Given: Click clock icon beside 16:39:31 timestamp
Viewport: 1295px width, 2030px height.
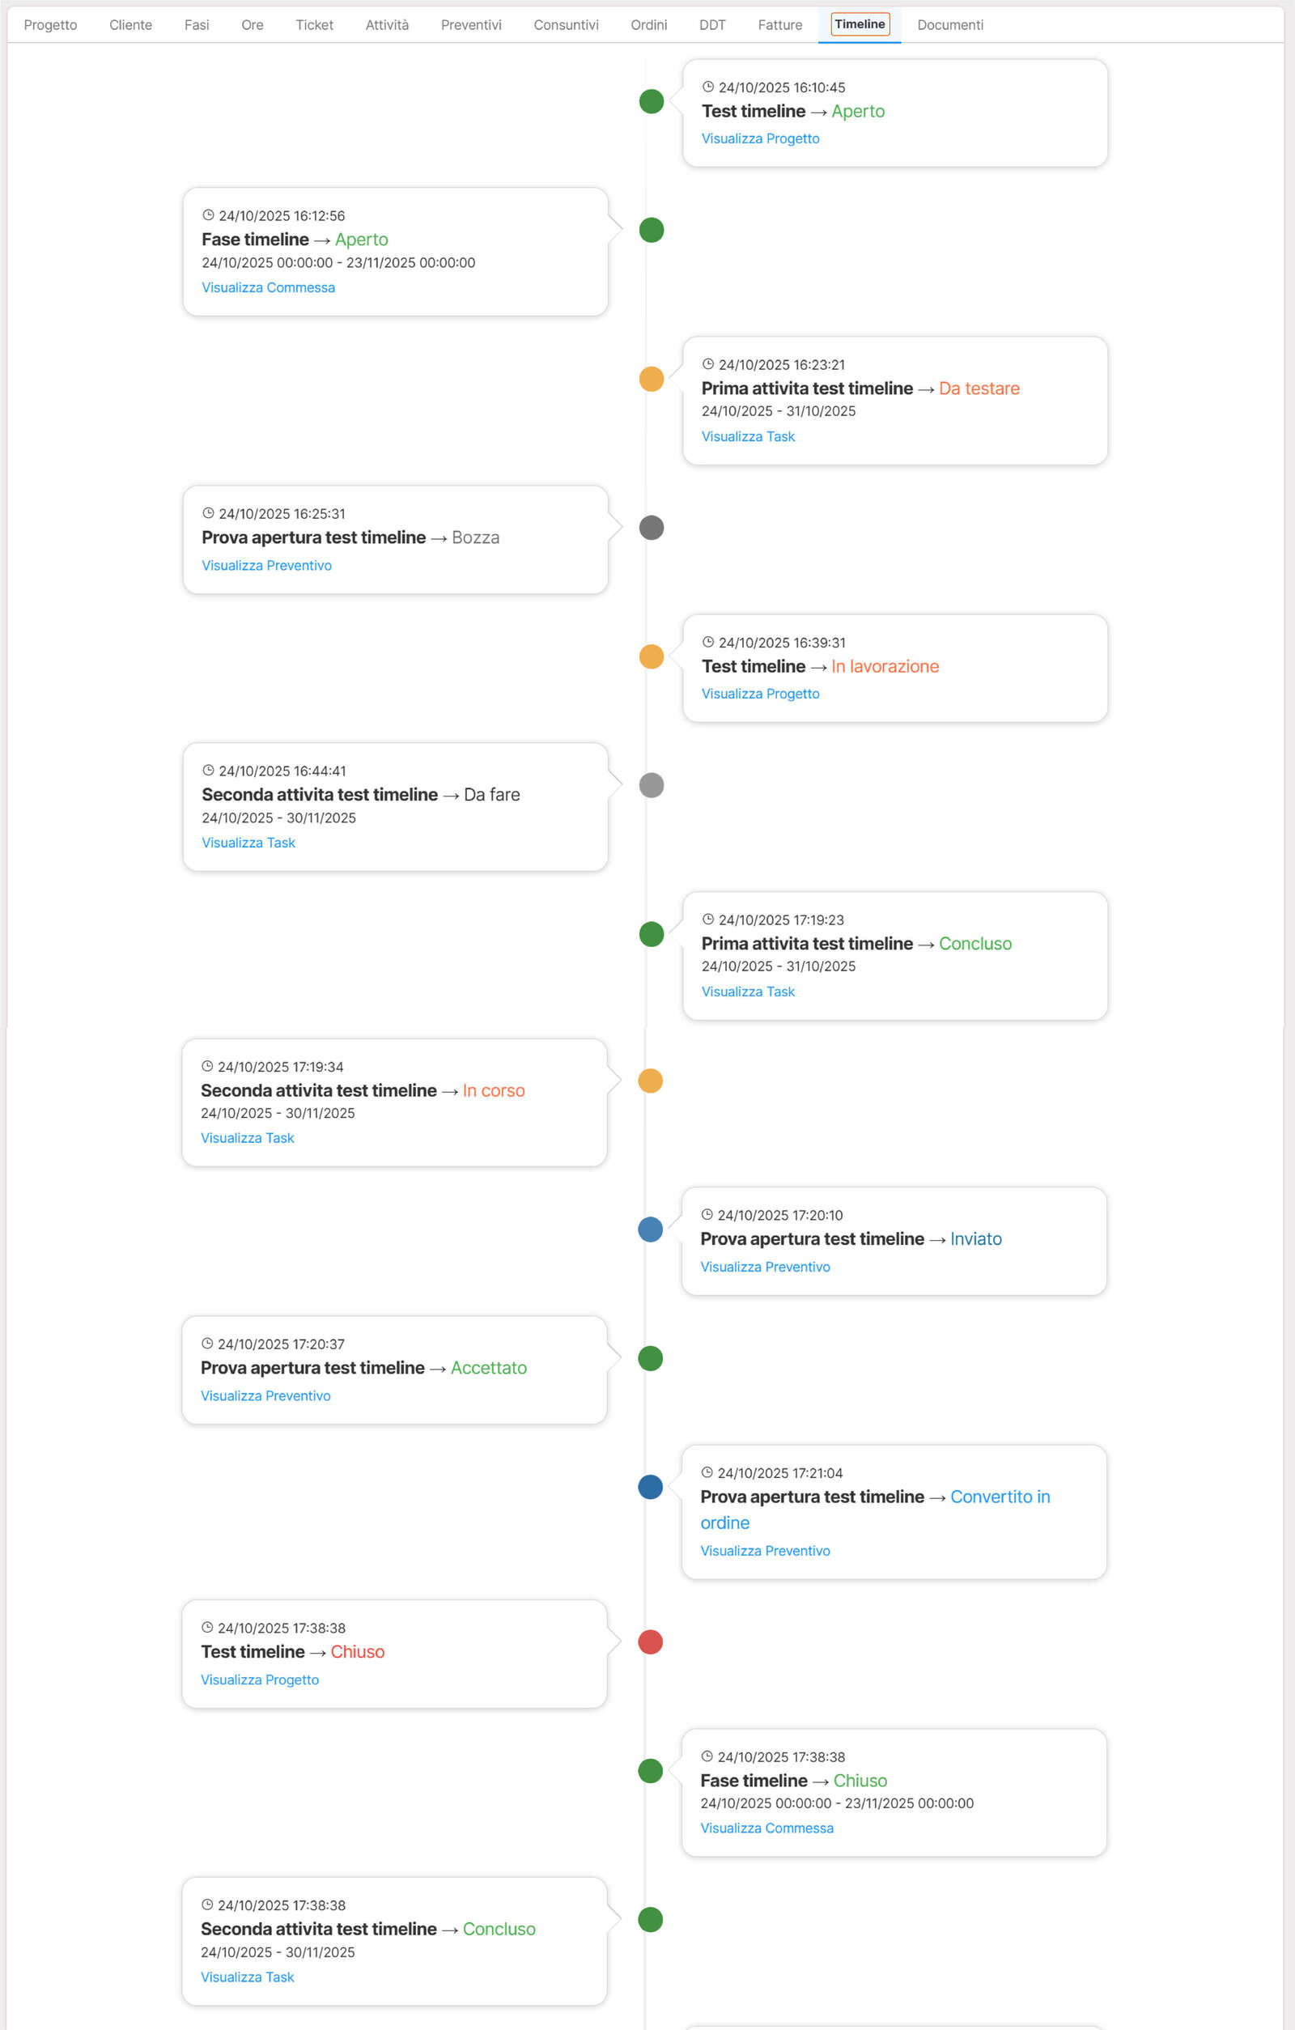Looking at the screenshot, I should coord(708,642).
